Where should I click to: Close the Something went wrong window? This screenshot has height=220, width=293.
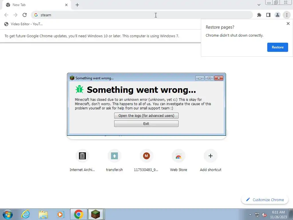click(219, 78)
